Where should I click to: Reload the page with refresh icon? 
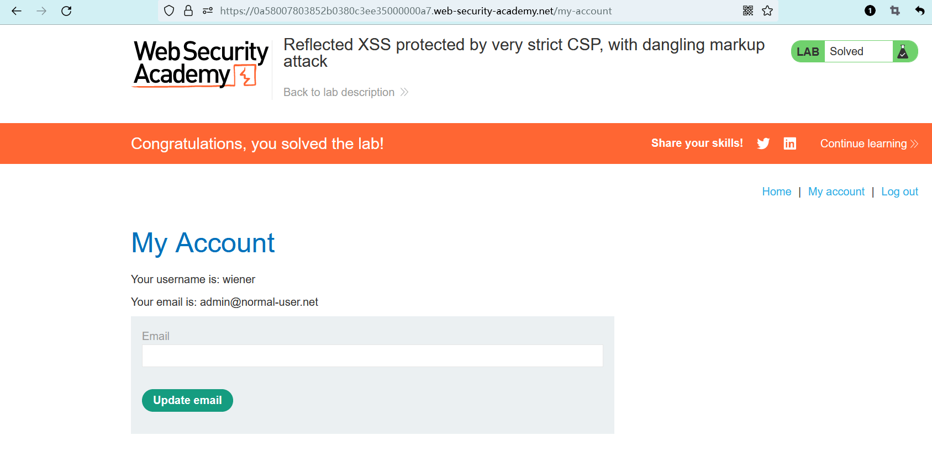coord(66,11)
